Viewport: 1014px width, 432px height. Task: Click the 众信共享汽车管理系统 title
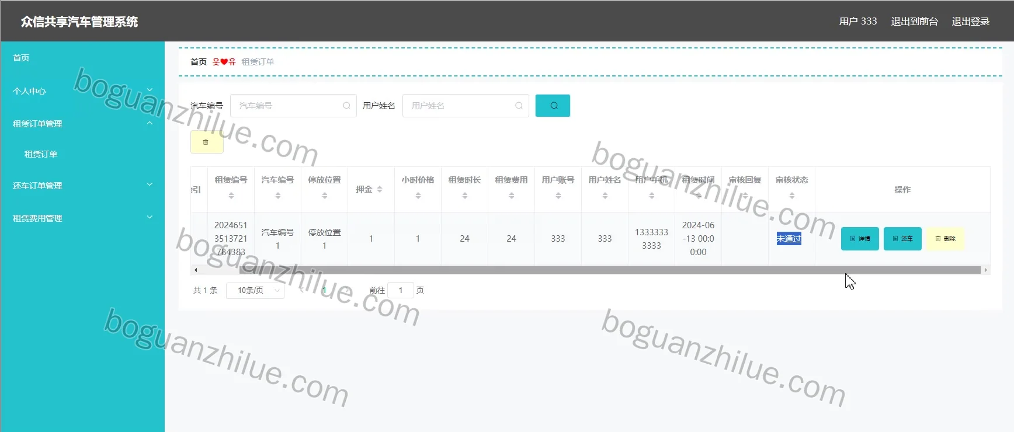tap(79, 22)
